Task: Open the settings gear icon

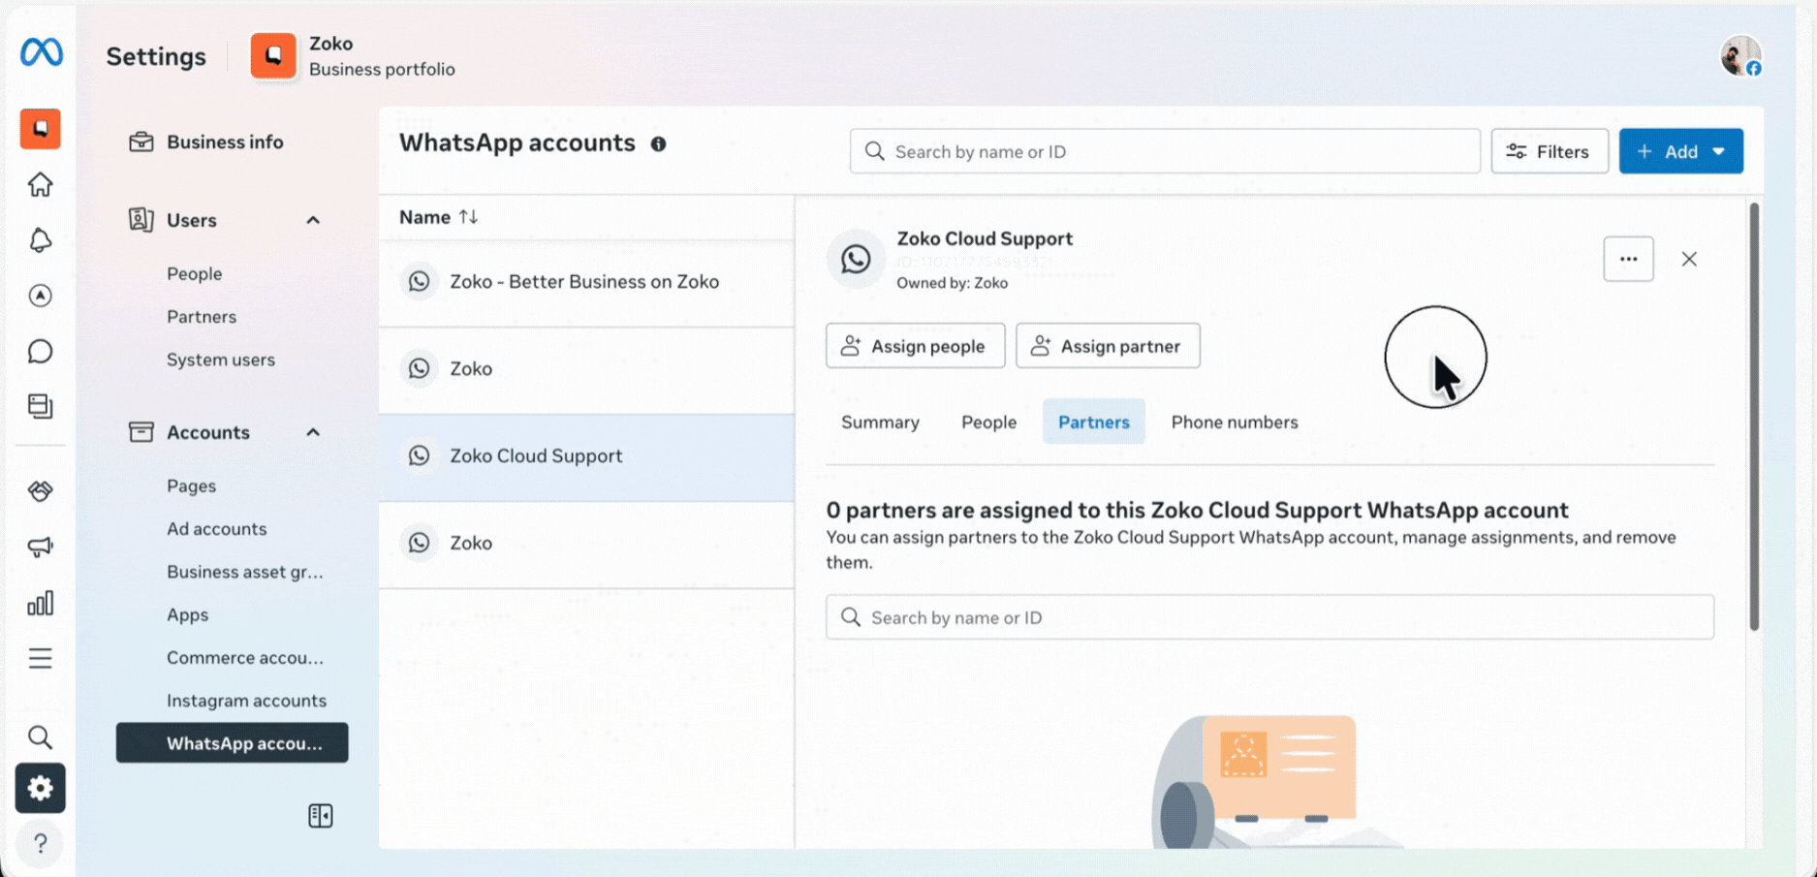Action: point(41,788)
